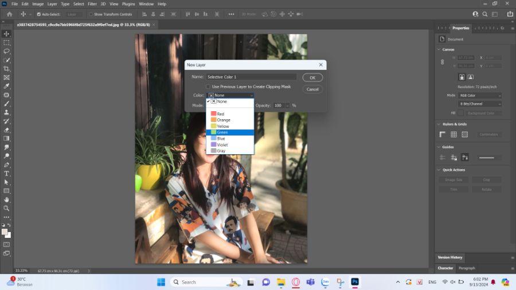Open the Opacity dropdown arrow
The image size is (516, 290).
pyautogui.click(x=287, y=105)
